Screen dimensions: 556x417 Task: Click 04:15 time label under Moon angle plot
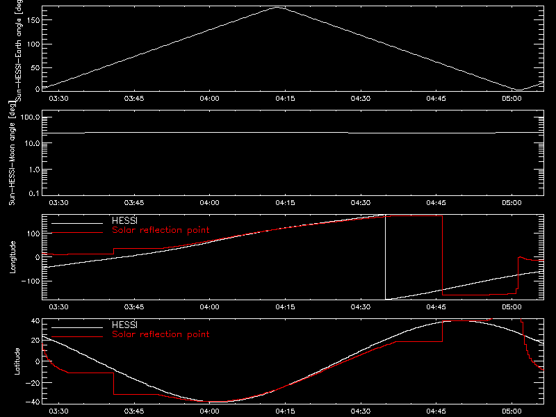click(285, 202)
